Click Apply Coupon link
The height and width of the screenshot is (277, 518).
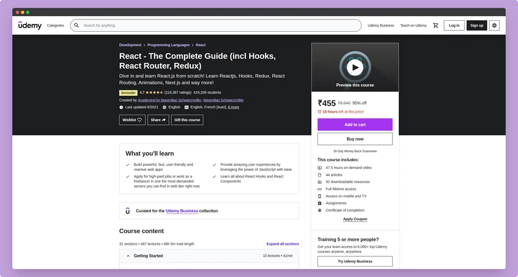pos(355,219)
